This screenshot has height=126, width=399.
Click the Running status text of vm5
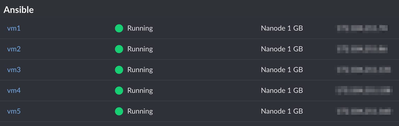click(x=140, y=111)
